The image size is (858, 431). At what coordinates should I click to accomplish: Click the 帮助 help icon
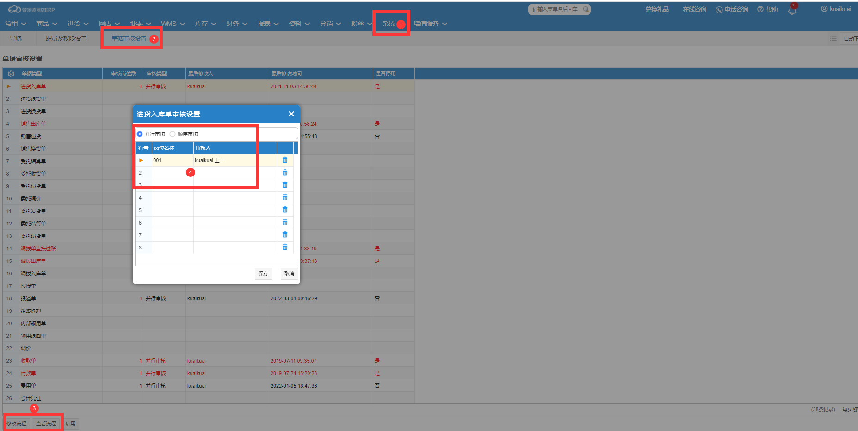tap(760, 9)
